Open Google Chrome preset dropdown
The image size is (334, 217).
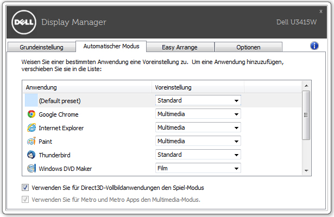tap(198, 114)
